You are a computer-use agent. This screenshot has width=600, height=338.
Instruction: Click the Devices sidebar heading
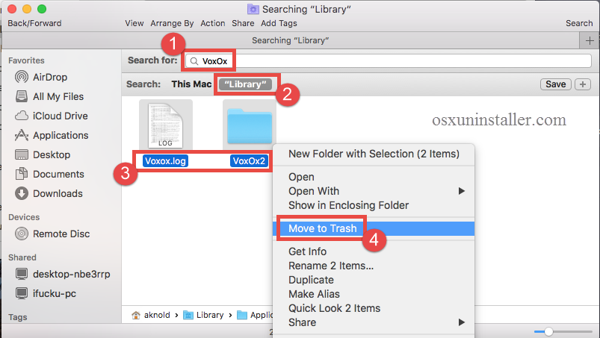[24, 217]
